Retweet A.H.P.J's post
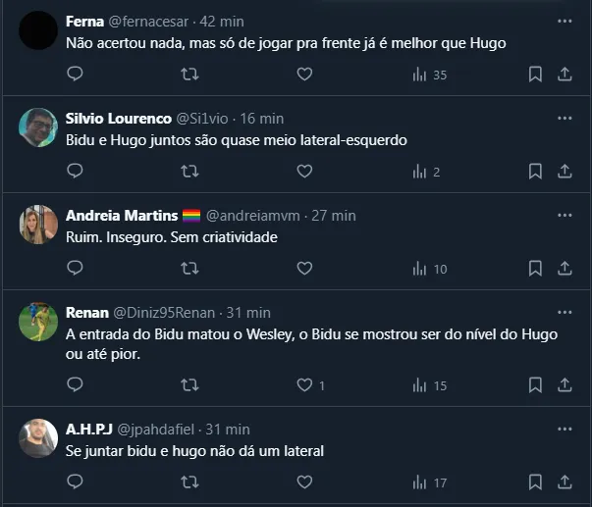592x507 pixels. click(x=190, y=482)
